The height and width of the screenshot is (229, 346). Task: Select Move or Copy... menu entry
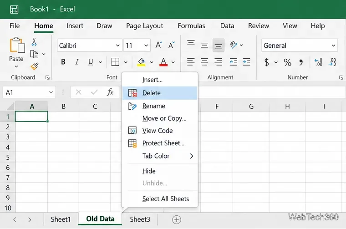pos(160,118)
